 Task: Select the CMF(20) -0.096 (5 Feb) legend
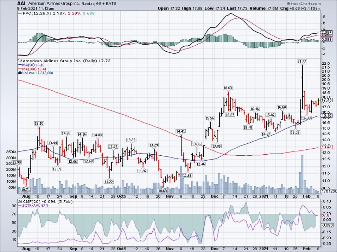point(48,201)
